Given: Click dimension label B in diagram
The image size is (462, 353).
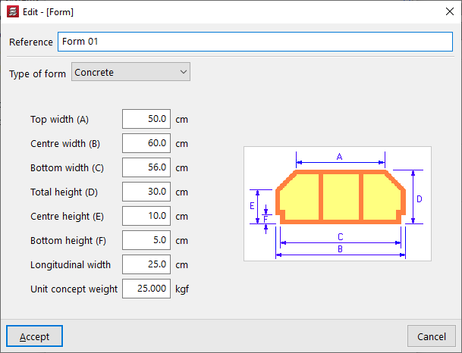Looking at the screenshot, I should click(x=340, y=248).
